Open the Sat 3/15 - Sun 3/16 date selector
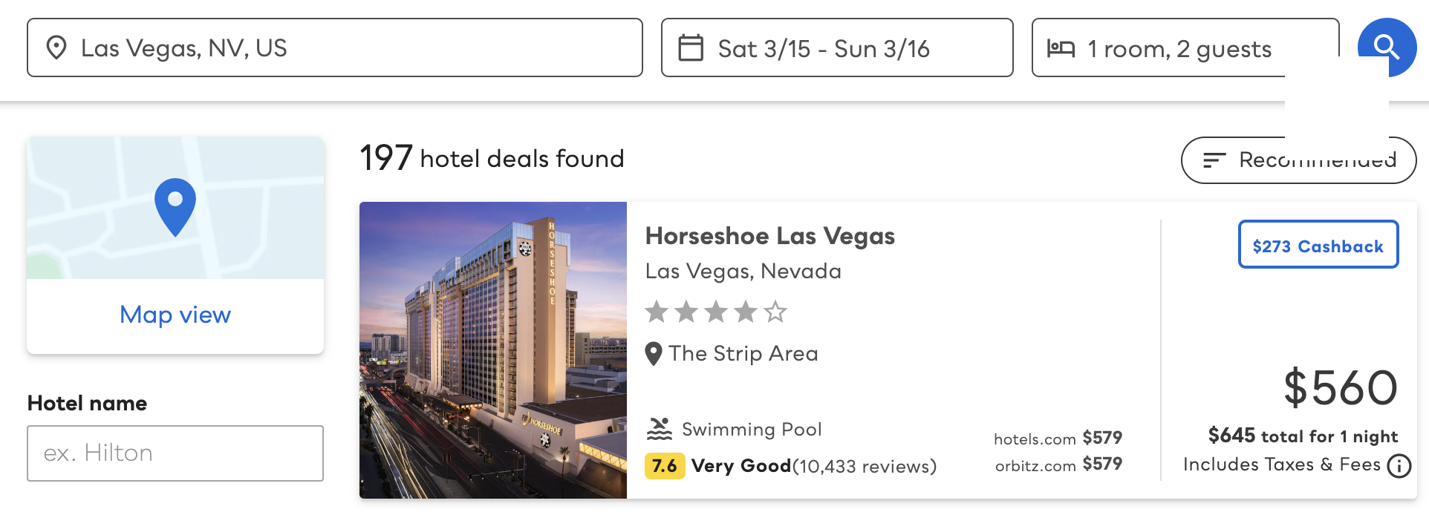This screenshot has width=1429, height=512. click(x=836, y=47)
